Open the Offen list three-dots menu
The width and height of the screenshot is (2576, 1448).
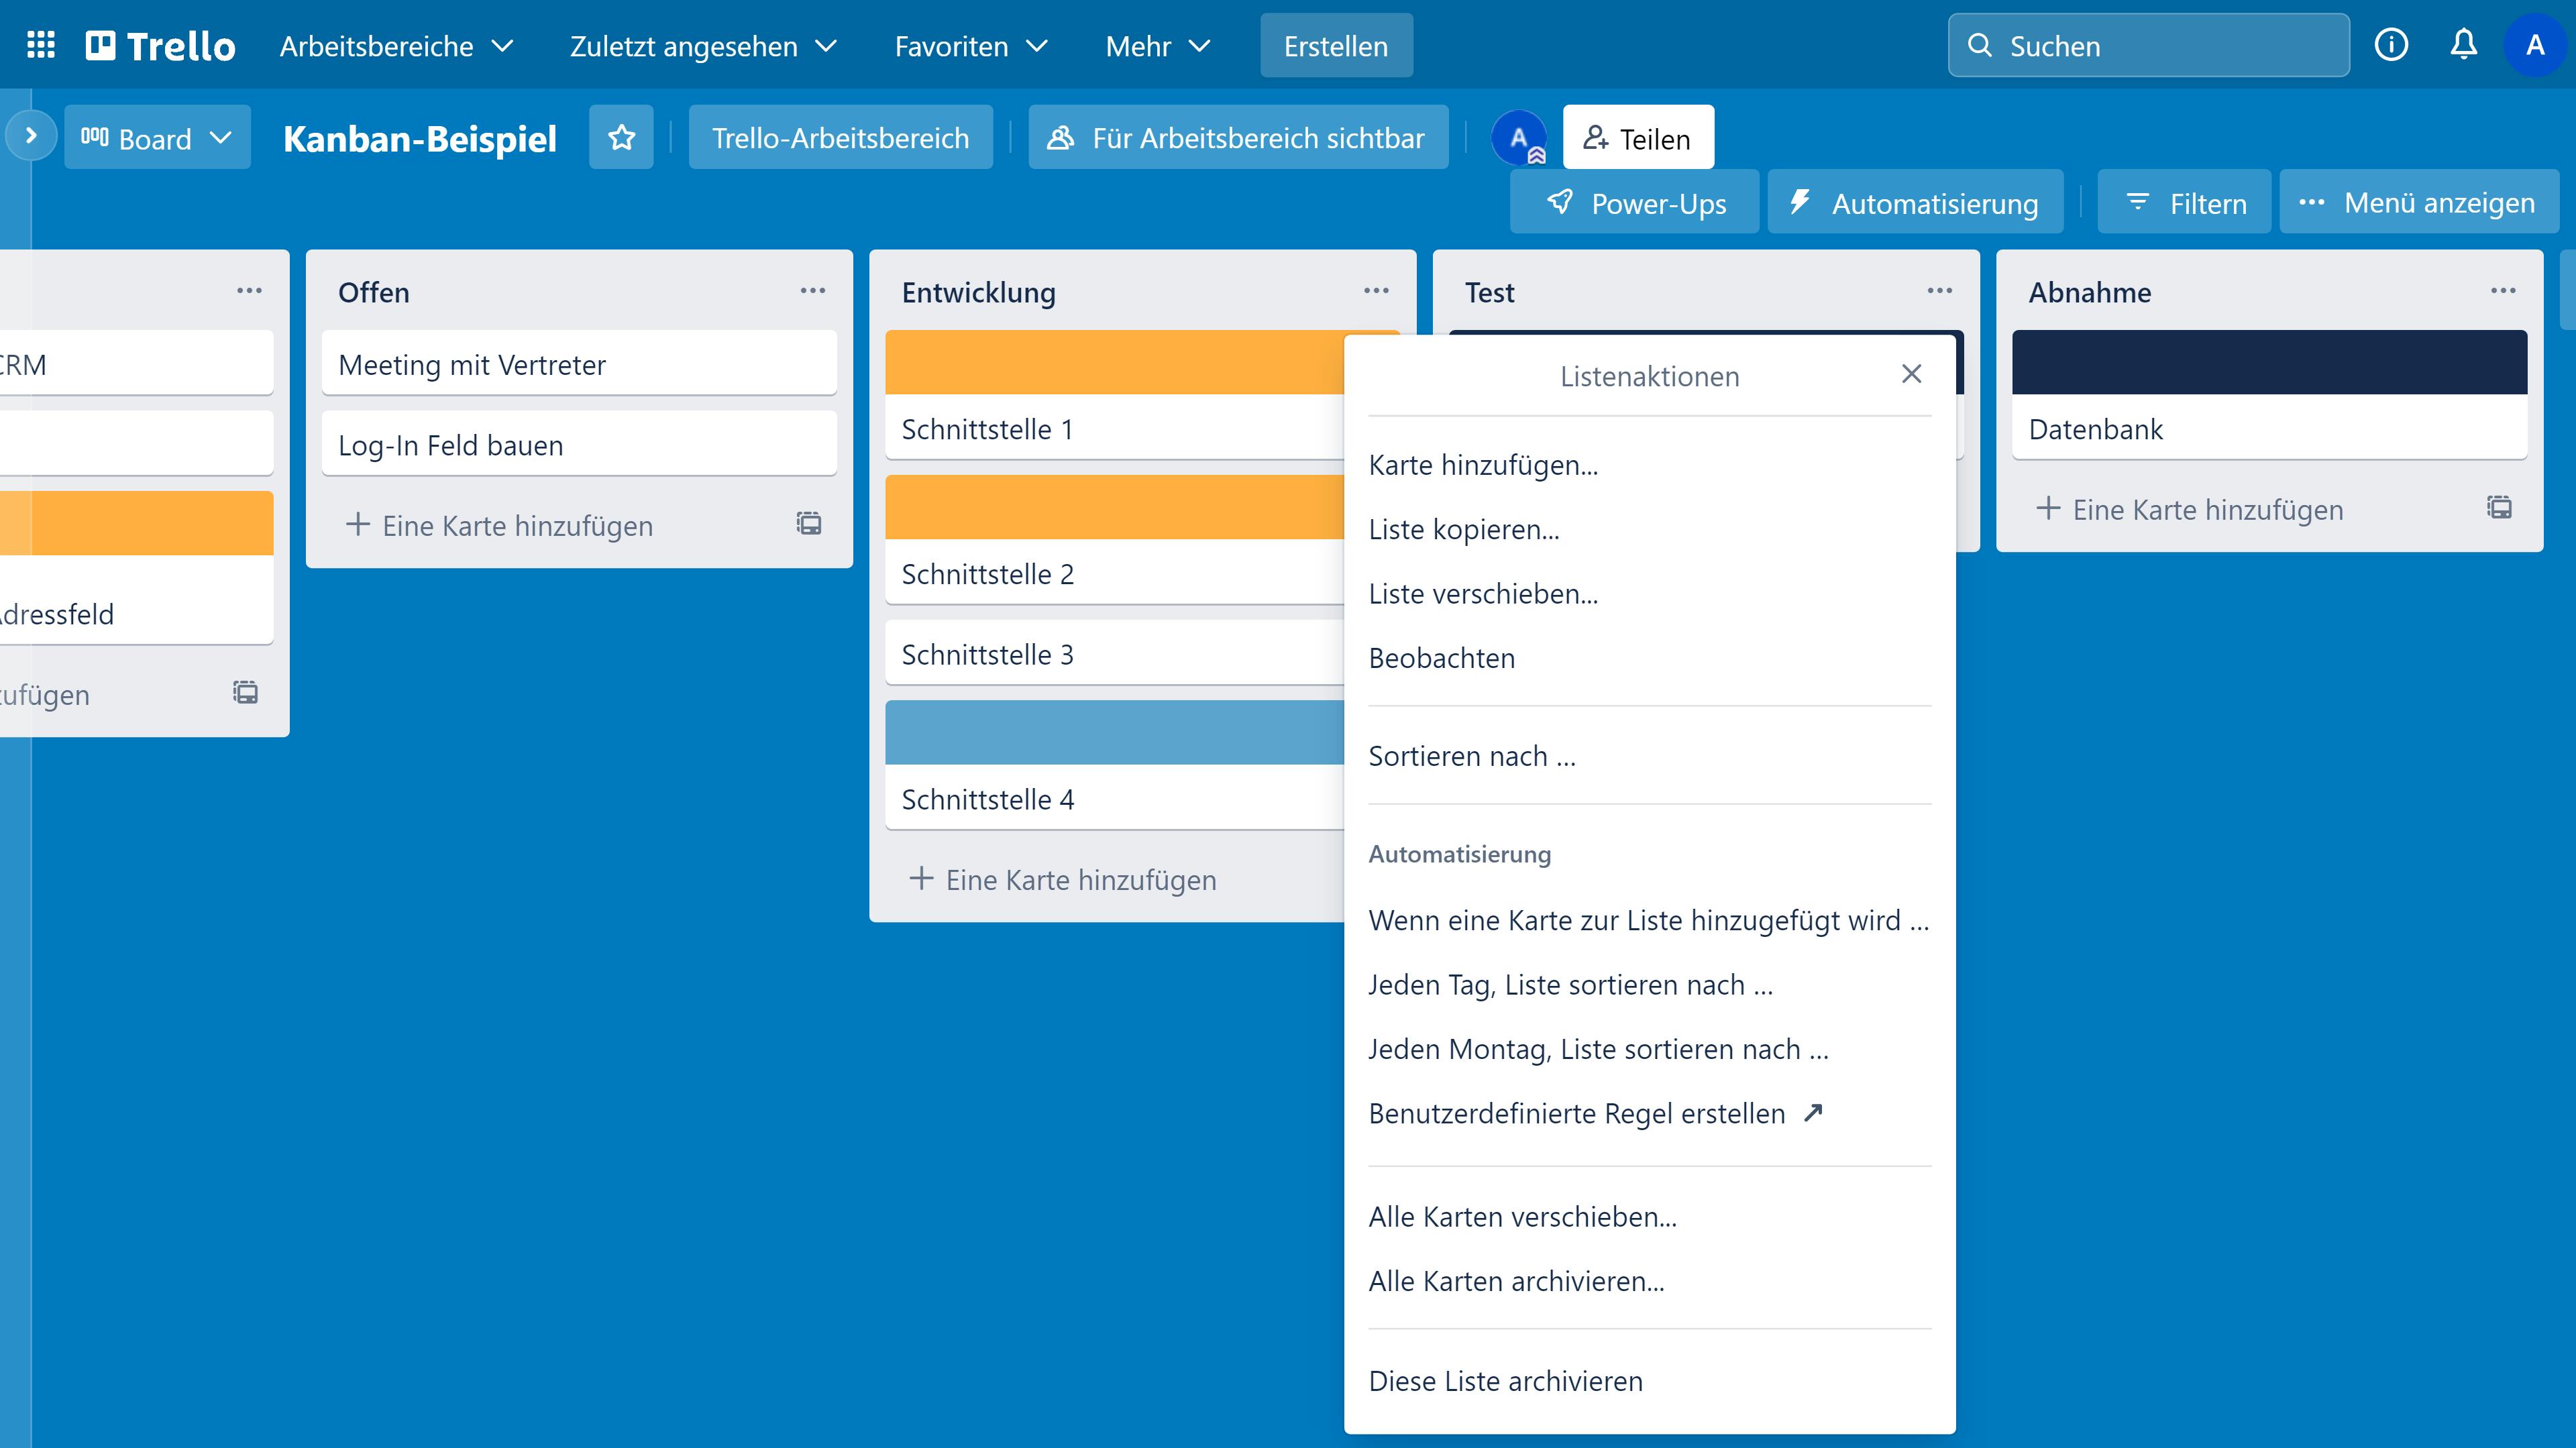(813, 291)
